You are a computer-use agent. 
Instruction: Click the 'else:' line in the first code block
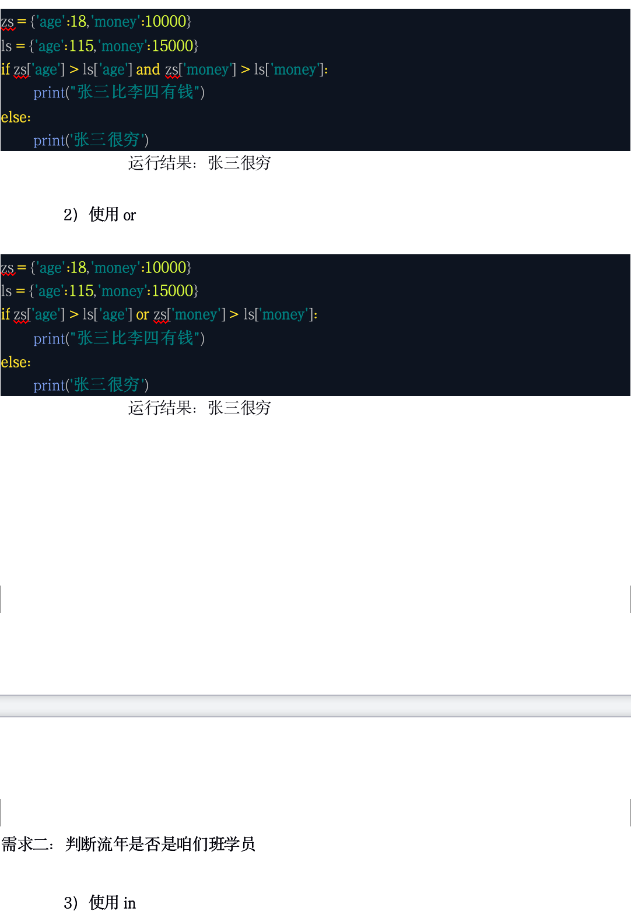pos(16,117)
